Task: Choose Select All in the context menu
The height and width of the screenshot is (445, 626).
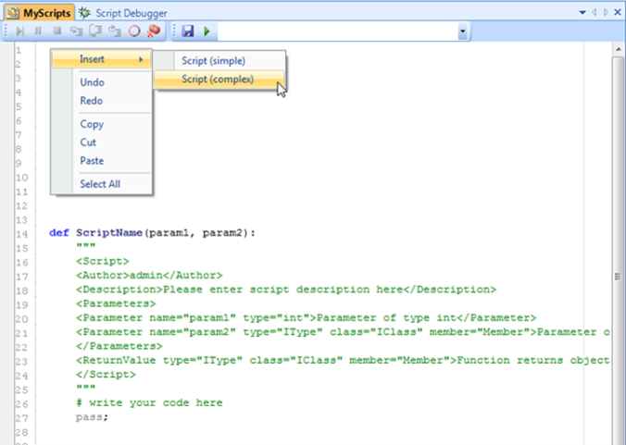Action: [x=102, y=184]
